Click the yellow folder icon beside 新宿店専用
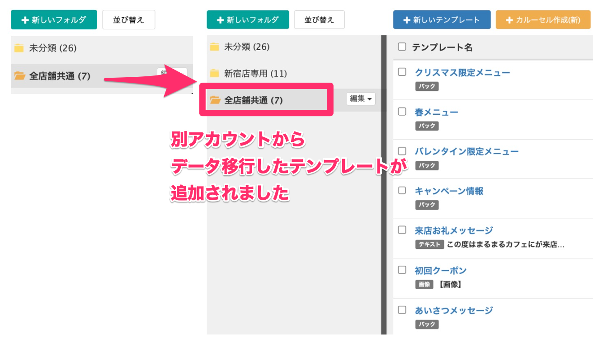603x347 pixels. click(214, 73)
